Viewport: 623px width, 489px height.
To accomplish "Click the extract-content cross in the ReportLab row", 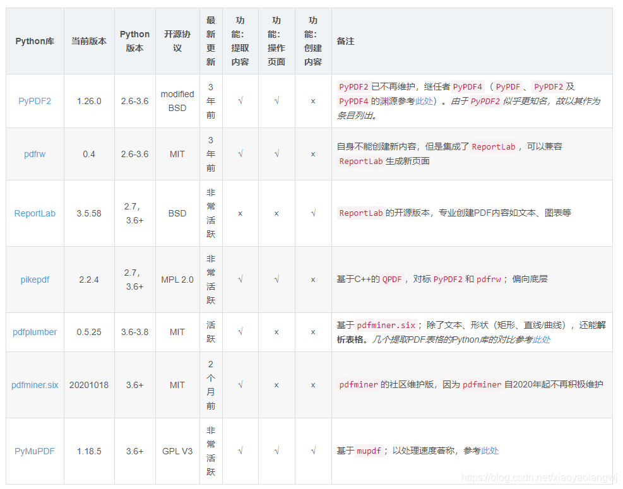I will [240, 214].
